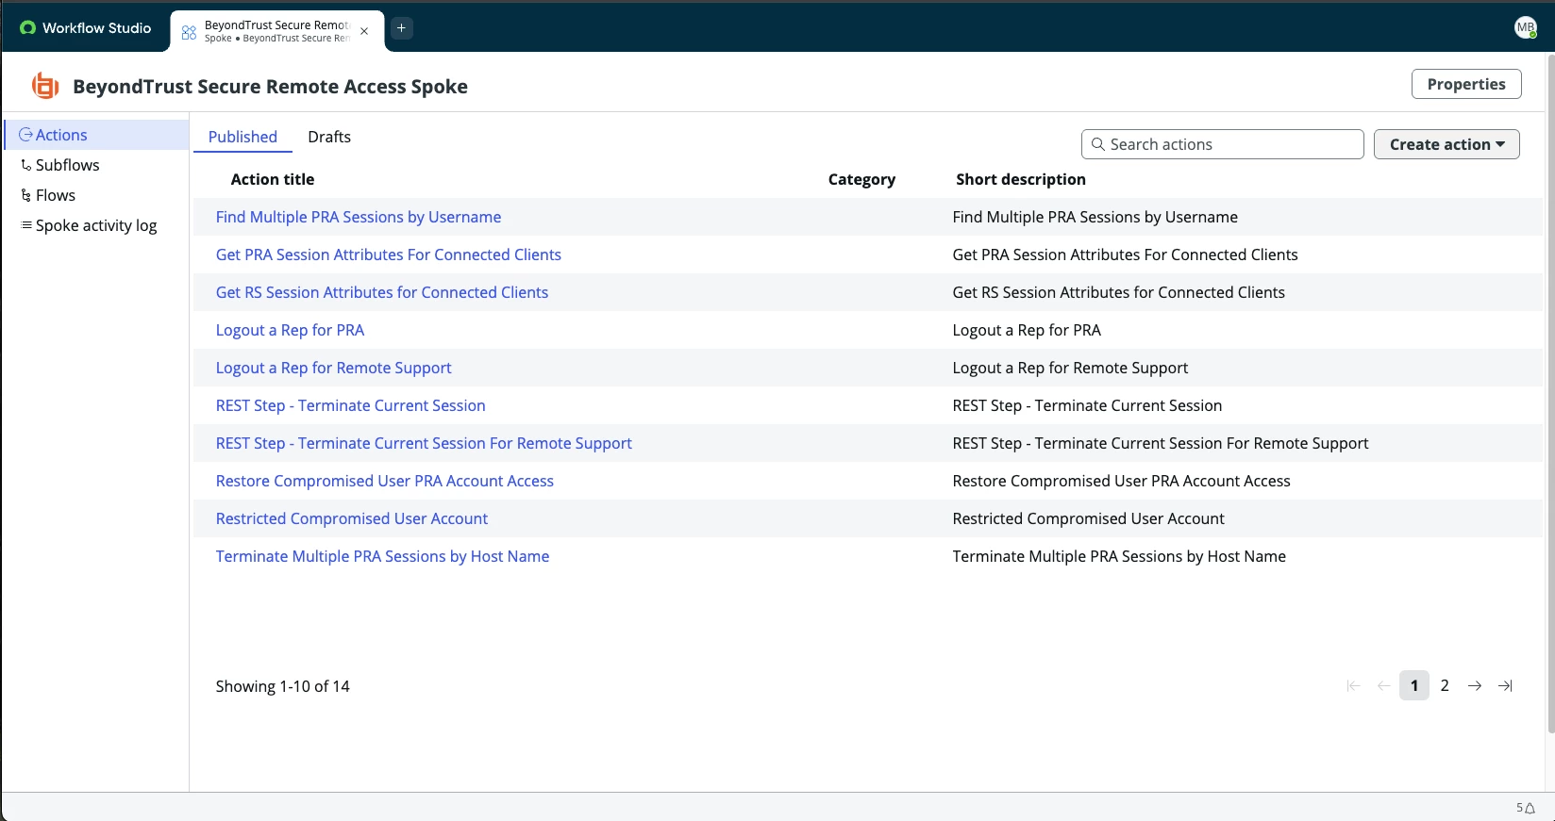
Task: Click the Workflow Studio home tab
Action: tap(86, 28)
